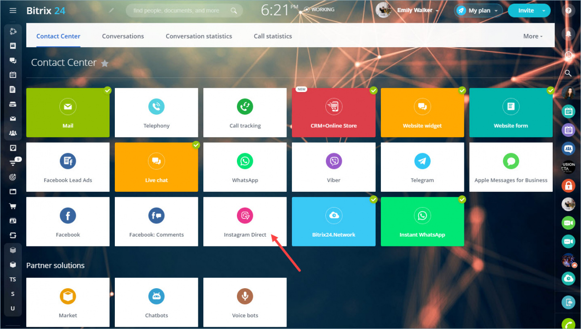Open Apple Messages for Business icon

coord(511,161)
